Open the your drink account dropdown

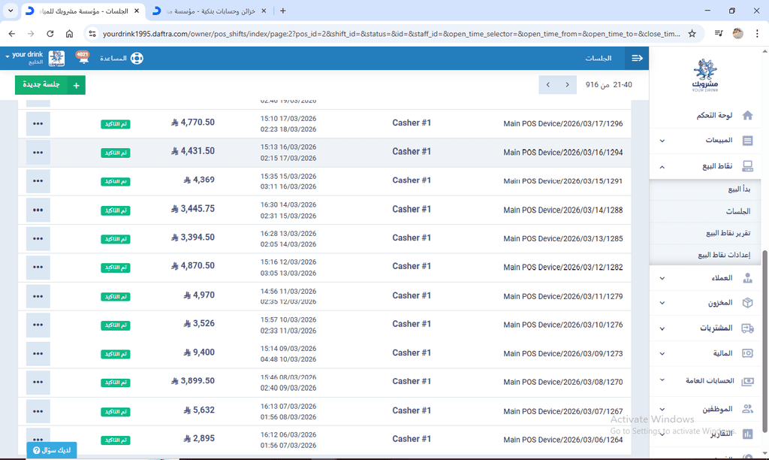tap(24, 58)
